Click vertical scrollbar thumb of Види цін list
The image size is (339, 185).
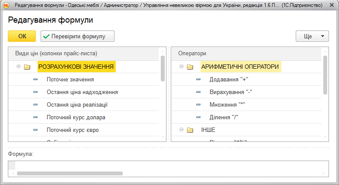(x=163, y=68)
